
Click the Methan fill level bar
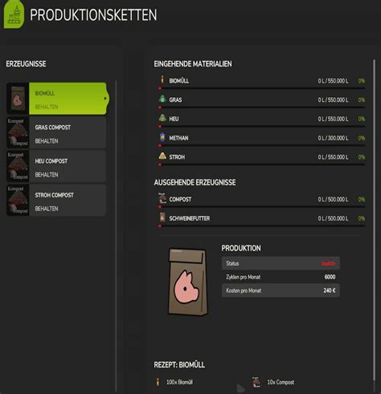pyautogui.click(x=262, y=145)
